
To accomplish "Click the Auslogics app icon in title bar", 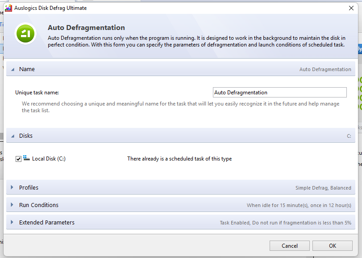I will click(8, 8).
